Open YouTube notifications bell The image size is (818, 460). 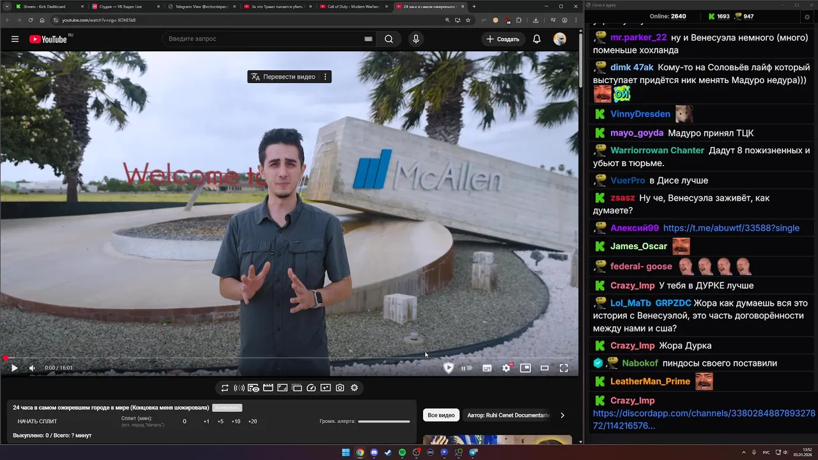(537, 39)
